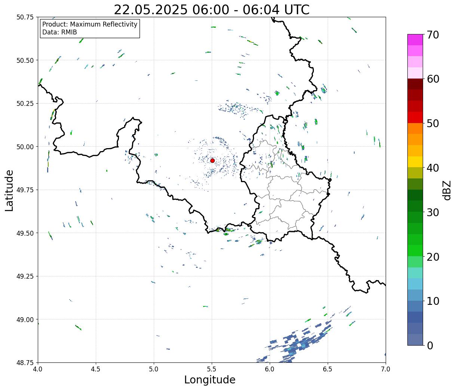Click the latitude tick label 50.50
The image size is (456, 389).
pyautogui.click(x=25, y=60)
